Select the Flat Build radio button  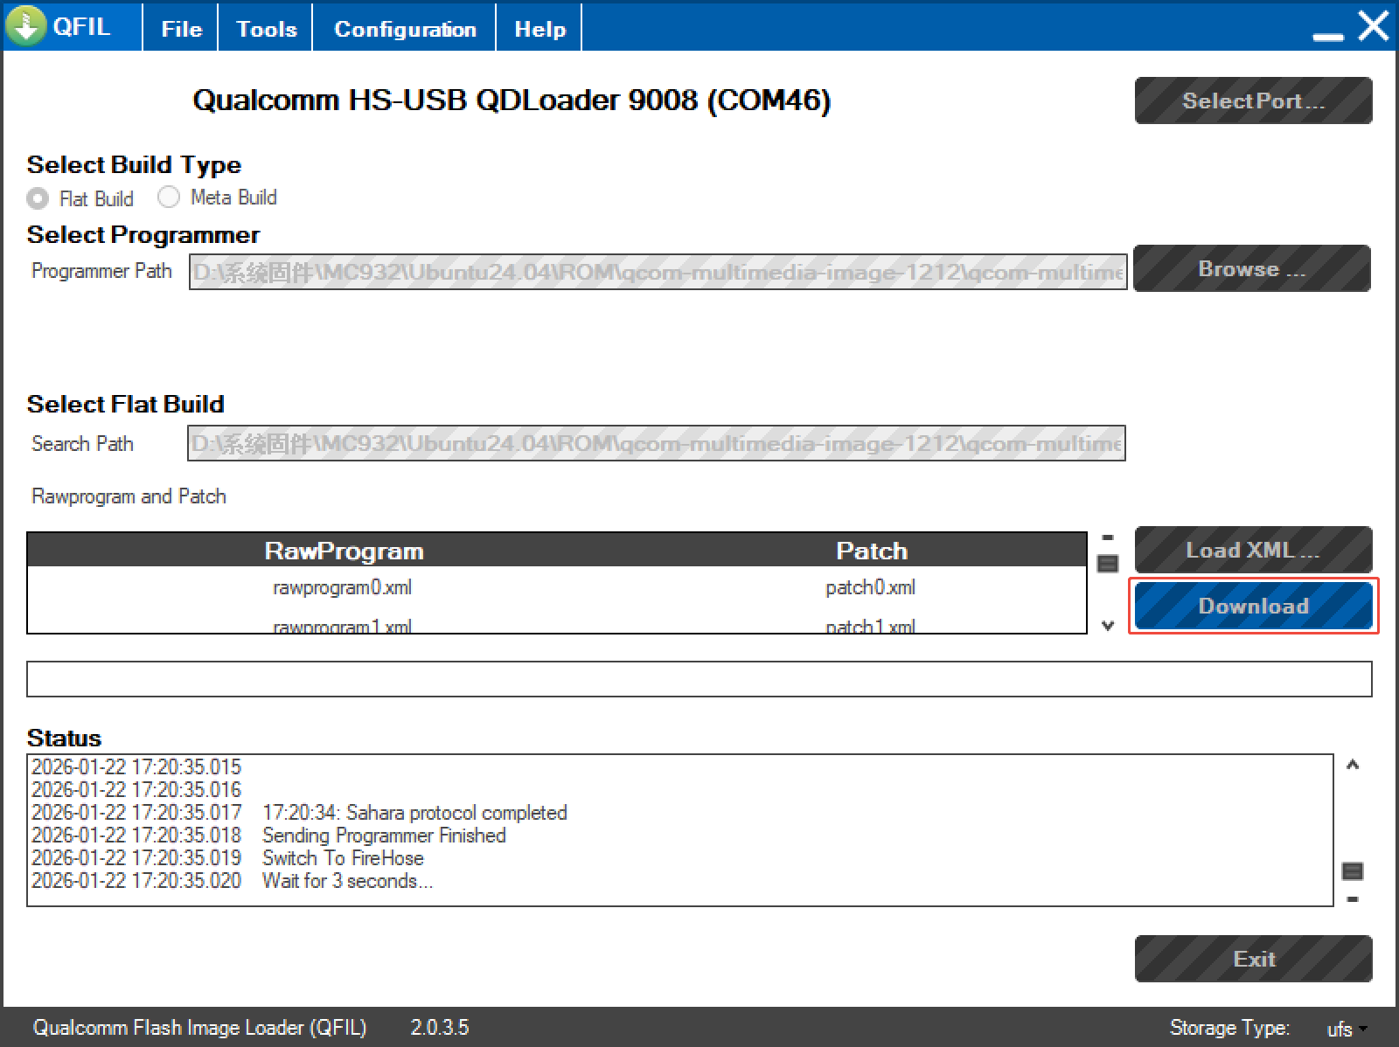point(38,198)
